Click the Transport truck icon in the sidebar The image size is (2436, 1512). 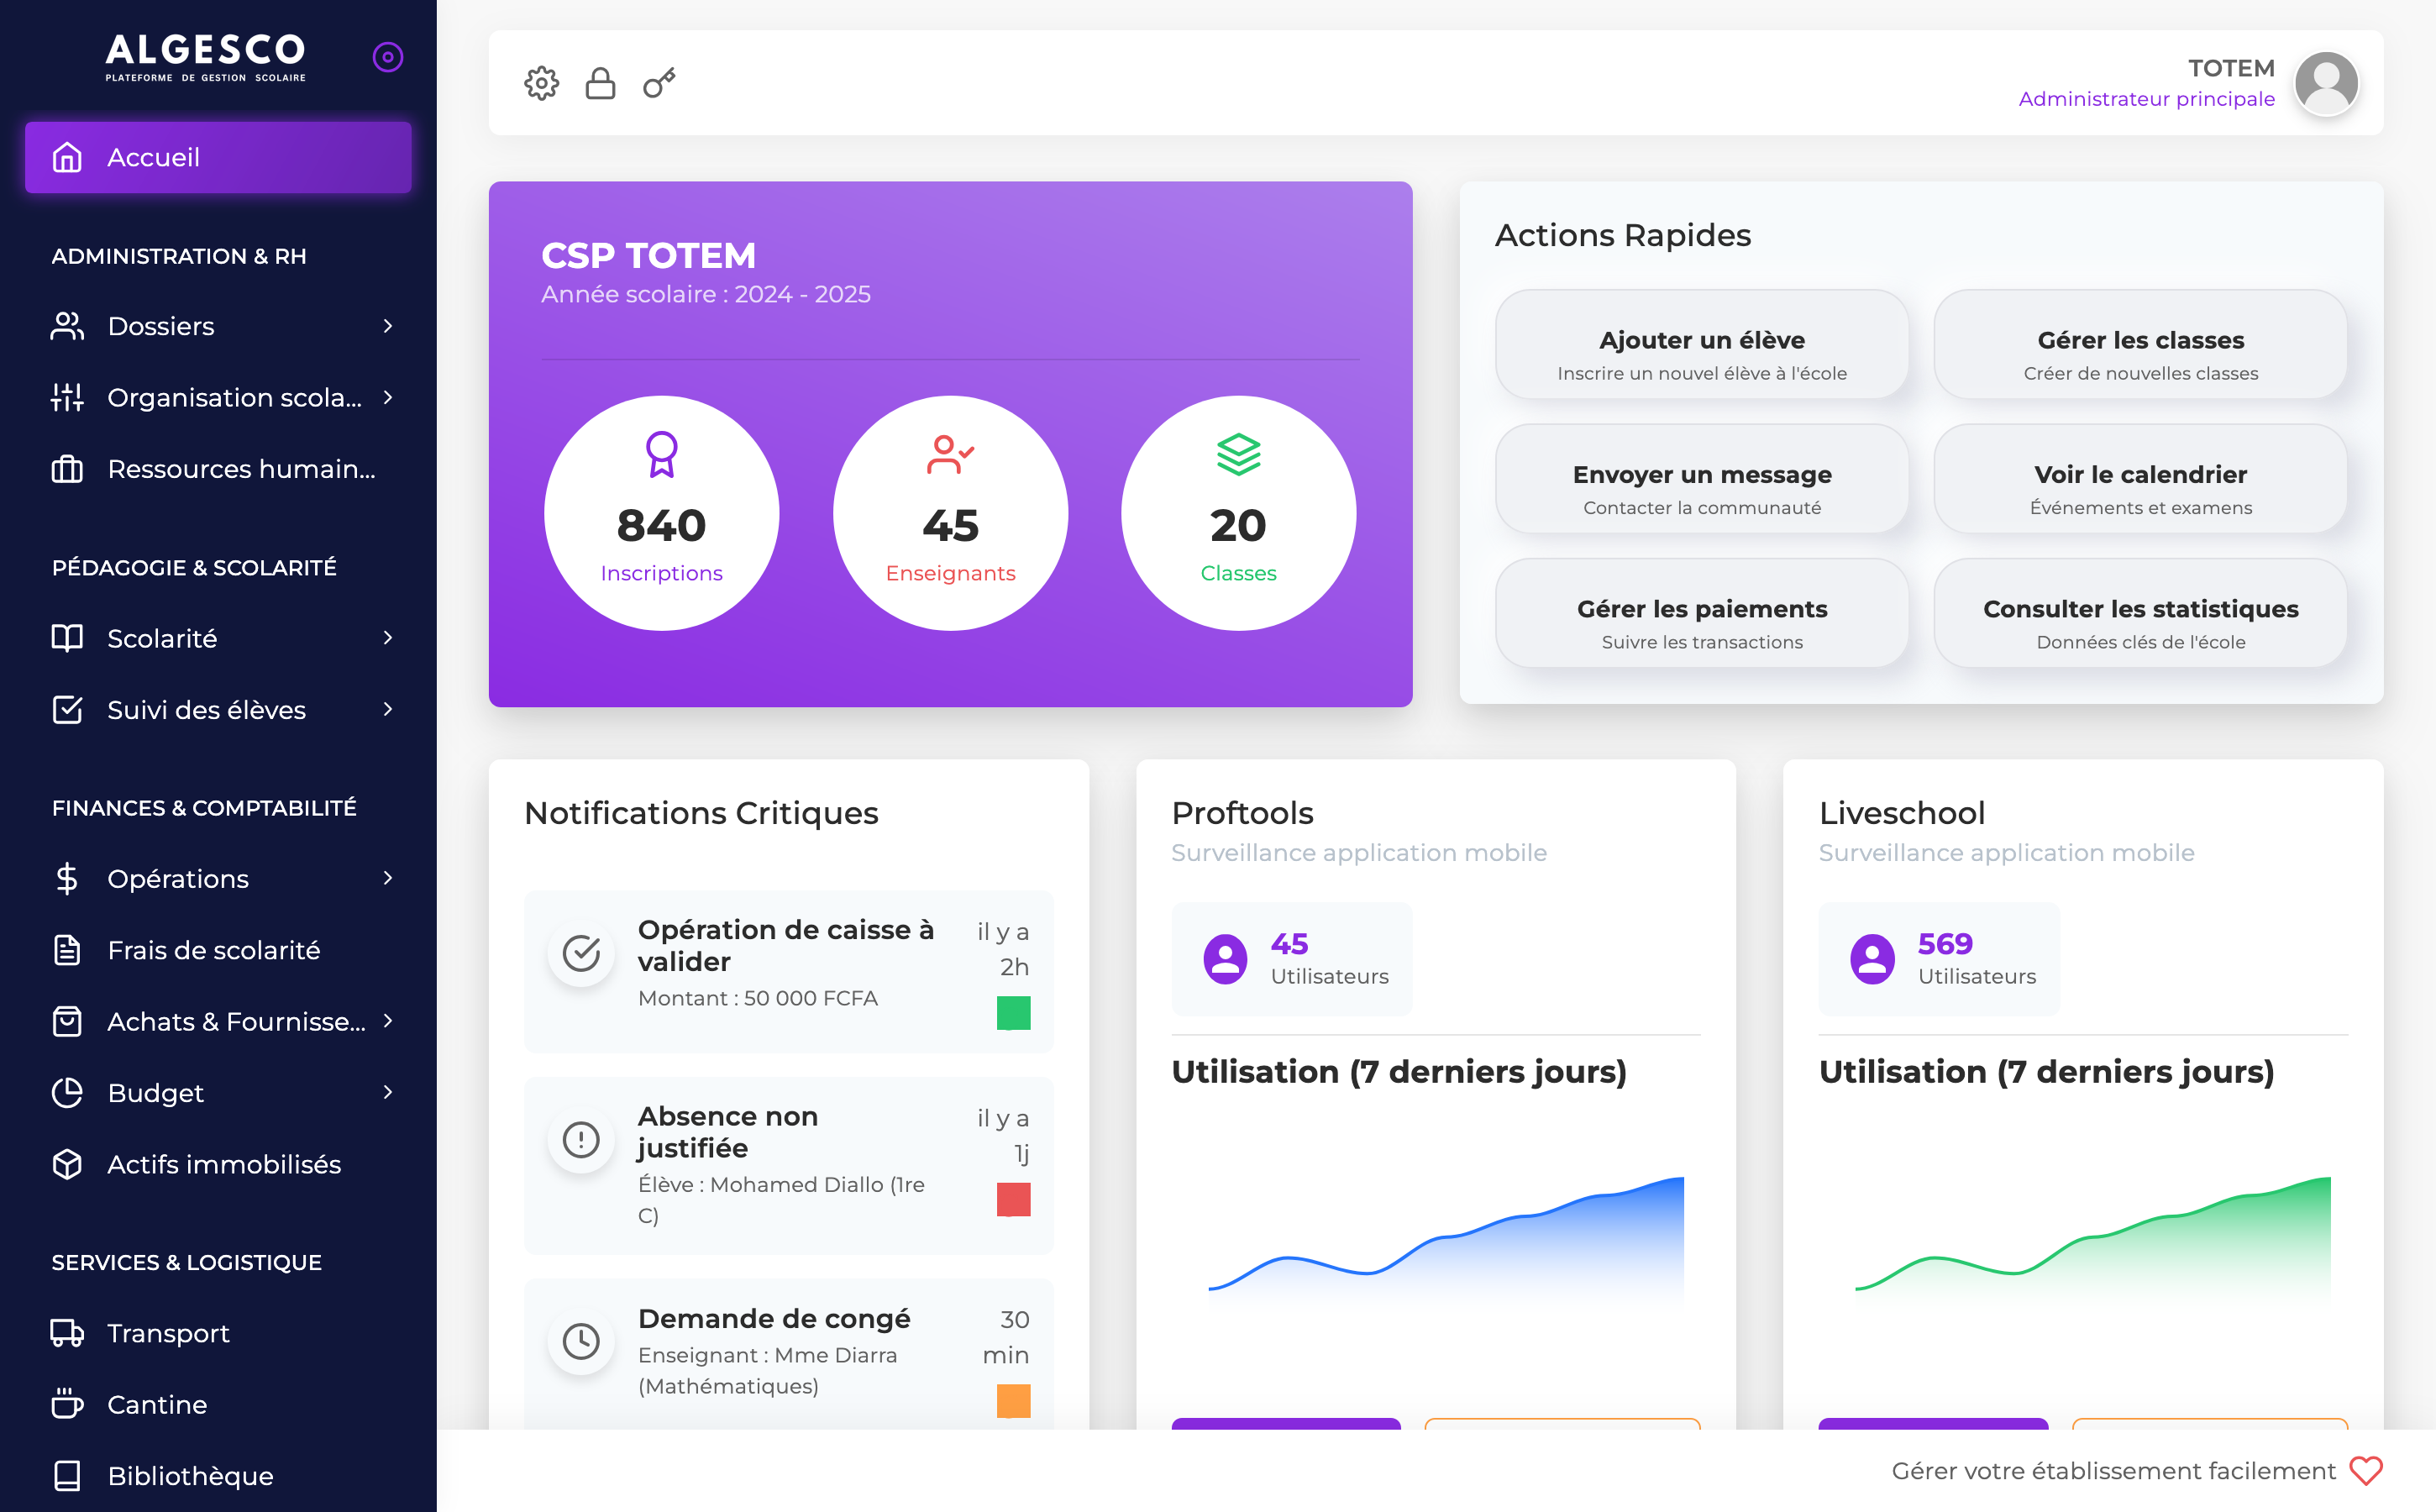(x=67, y=1333)
